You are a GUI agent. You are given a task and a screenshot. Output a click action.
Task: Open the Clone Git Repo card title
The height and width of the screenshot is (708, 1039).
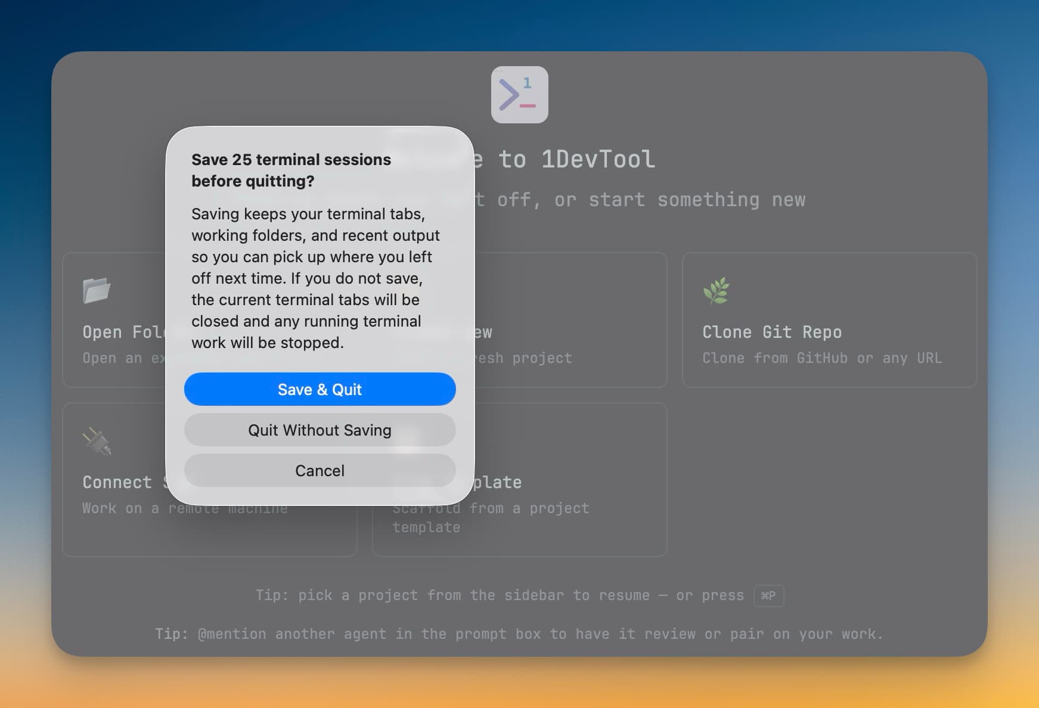click(x=772, y=332)
